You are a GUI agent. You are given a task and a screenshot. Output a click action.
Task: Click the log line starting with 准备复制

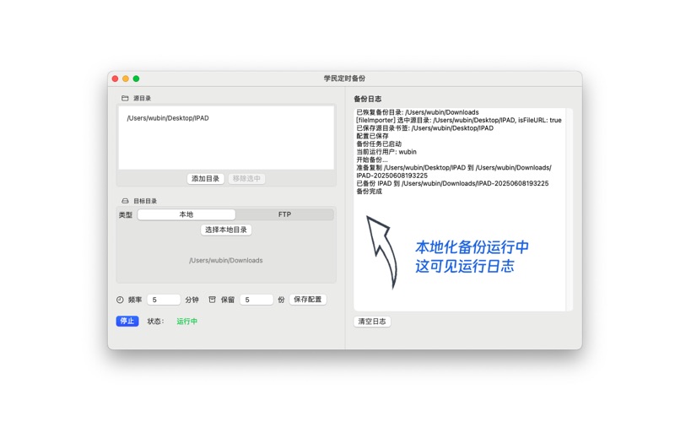pos(454,172)
